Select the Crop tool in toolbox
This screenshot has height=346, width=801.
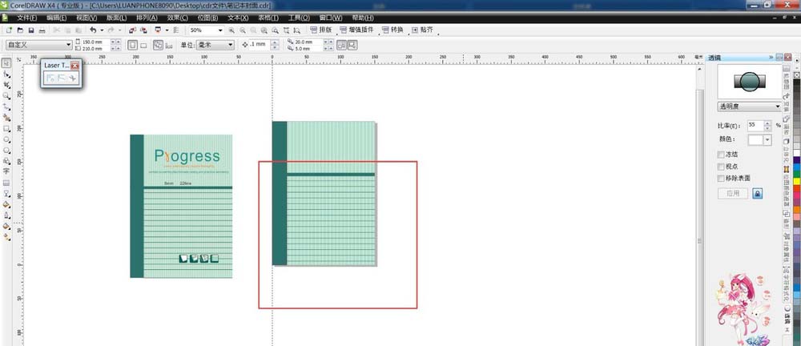tap(6, 85)
